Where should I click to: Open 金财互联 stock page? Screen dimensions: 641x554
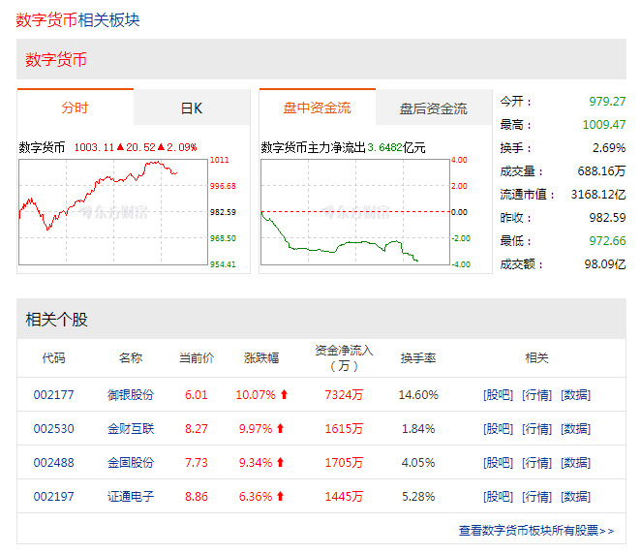click(131, 428)
